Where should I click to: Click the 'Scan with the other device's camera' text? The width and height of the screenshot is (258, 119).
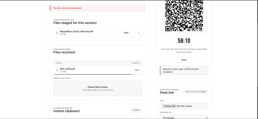(x=184, y=51)
